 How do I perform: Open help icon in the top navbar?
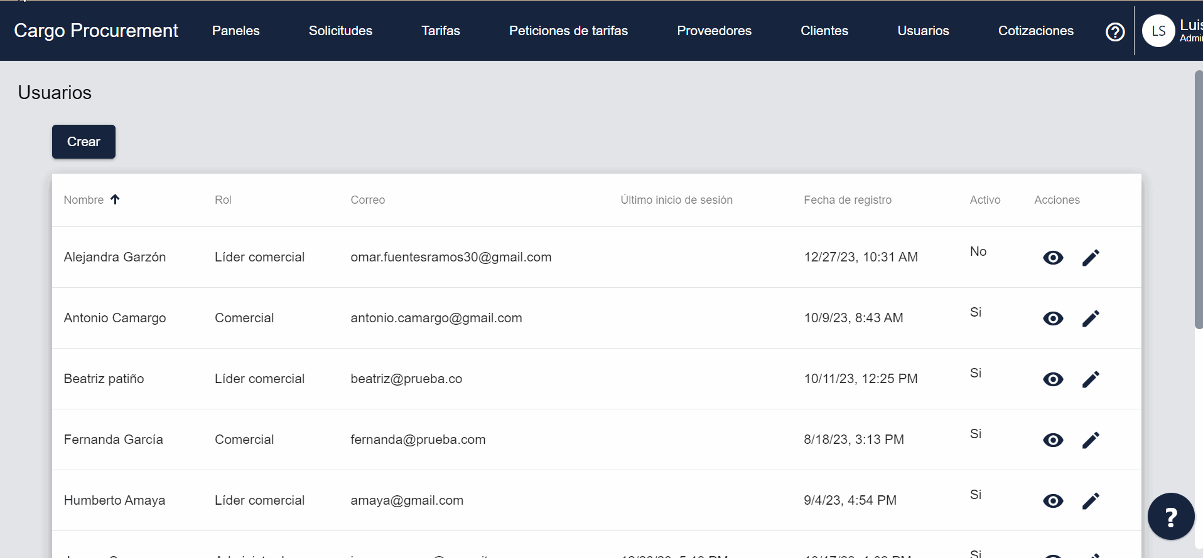tap(1114, 31)
